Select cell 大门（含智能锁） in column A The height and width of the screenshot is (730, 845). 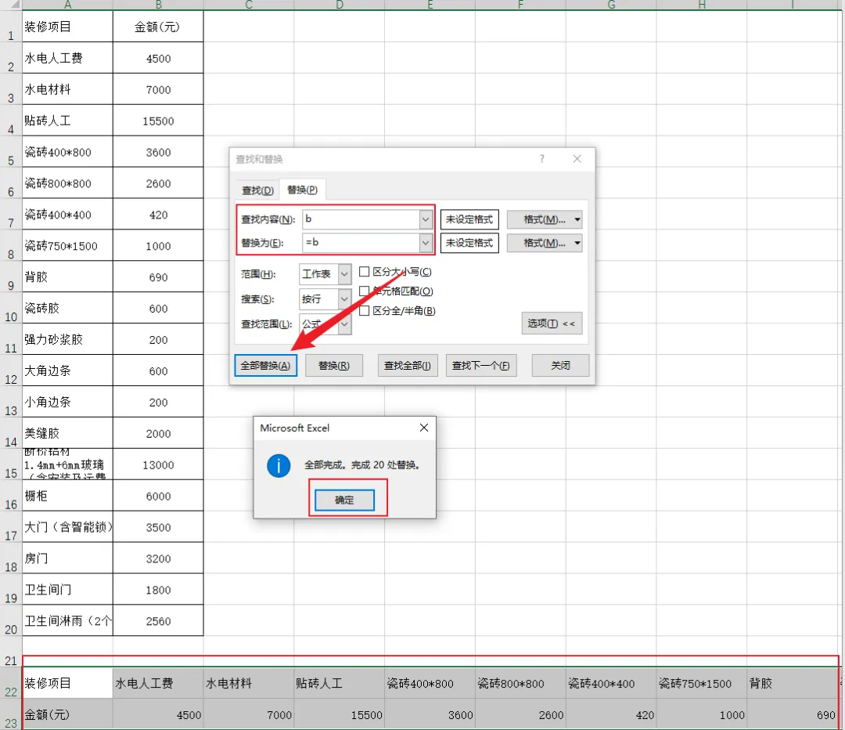coord(67,527)
